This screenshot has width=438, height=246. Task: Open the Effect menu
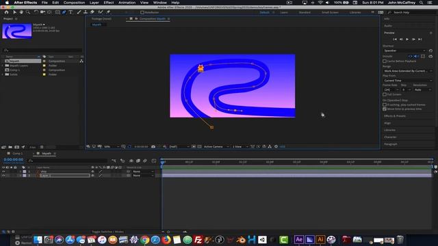pos(109,3)
